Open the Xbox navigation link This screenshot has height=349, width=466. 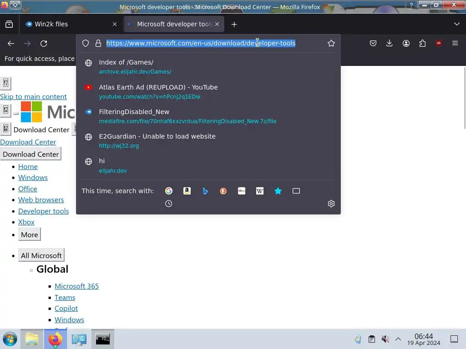click(x=26, y=222)
